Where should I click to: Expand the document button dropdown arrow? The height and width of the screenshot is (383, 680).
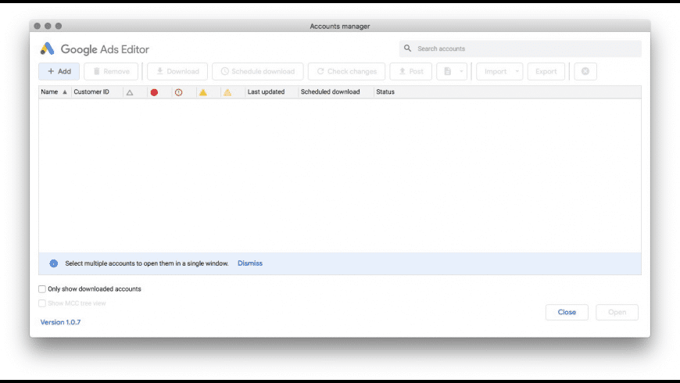[x=461, y=72]
